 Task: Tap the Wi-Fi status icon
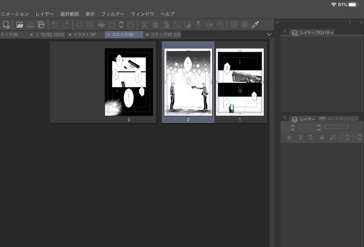click(x=334, y=5)
